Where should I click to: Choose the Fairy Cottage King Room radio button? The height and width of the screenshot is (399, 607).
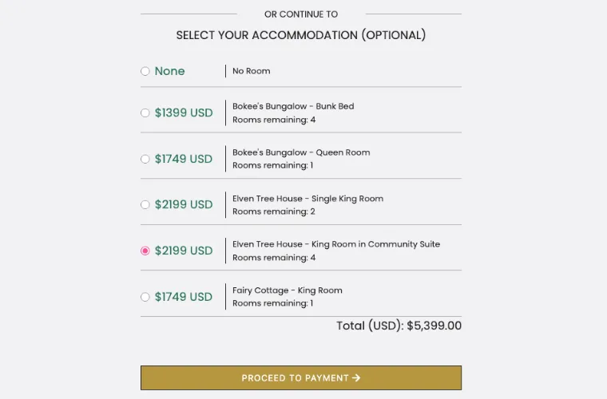tap(145, 297)
